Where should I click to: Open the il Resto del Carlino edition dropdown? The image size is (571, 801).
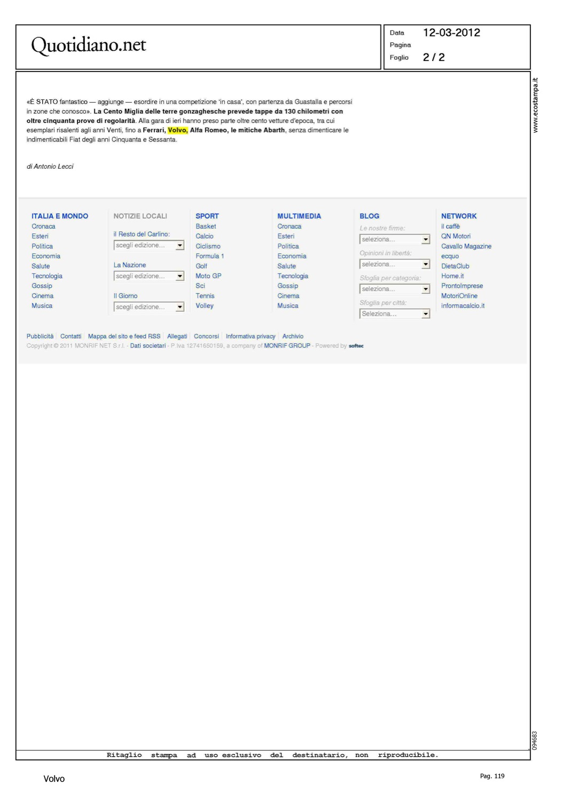coord(148,246)
